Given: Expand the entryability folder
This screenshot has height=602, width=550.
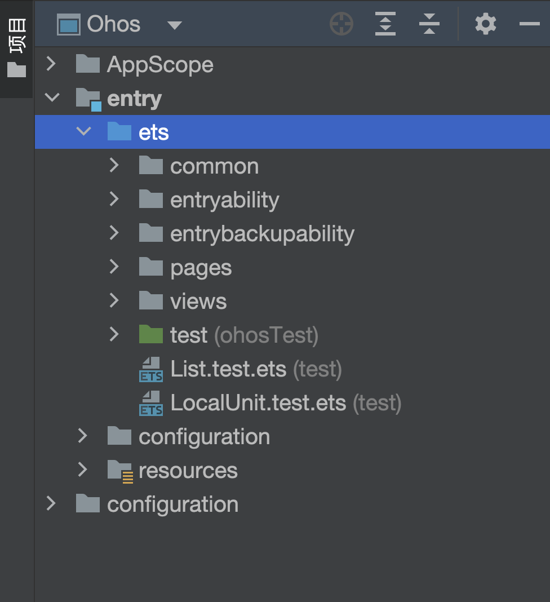Looking at the screenshot, I should click(114, 200).
